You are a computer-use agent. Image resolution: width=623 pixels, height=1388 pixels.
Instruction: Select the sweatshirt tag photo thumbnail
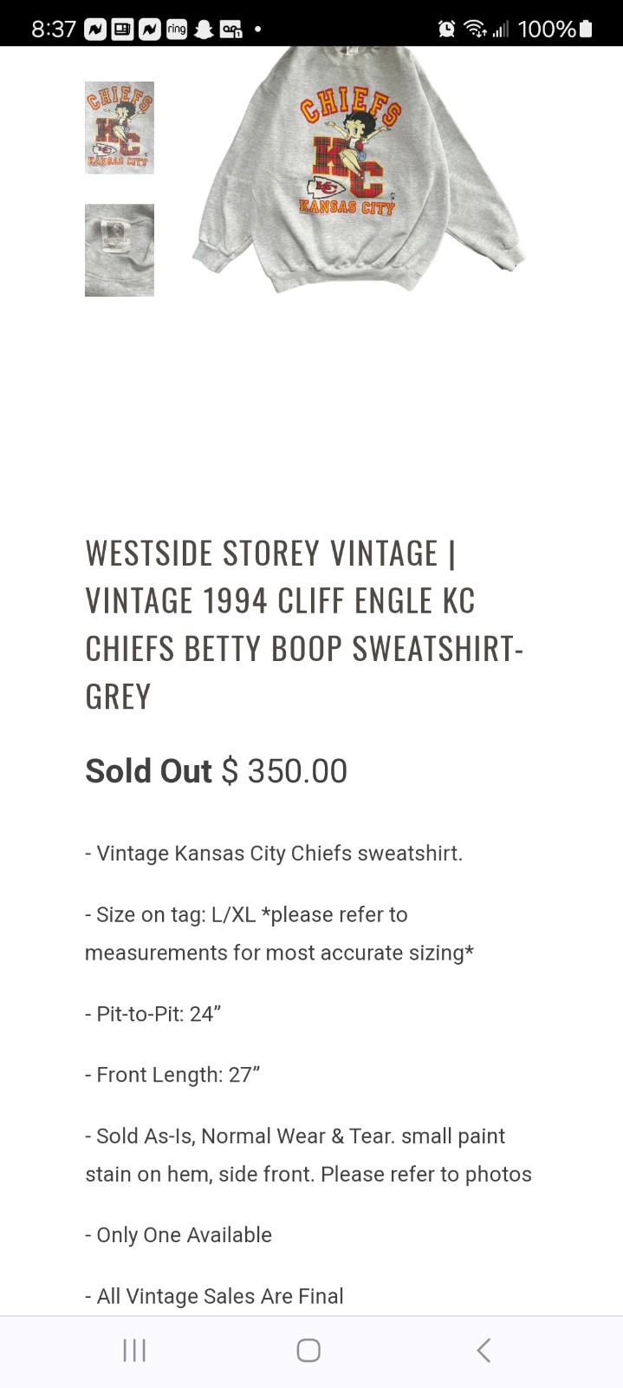coord(120,251)
